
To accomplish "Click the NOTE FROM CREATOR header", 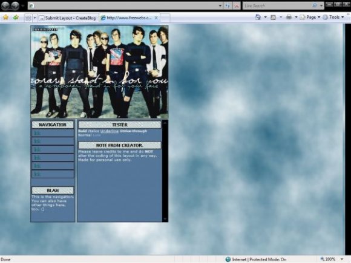I will (120, 145).
